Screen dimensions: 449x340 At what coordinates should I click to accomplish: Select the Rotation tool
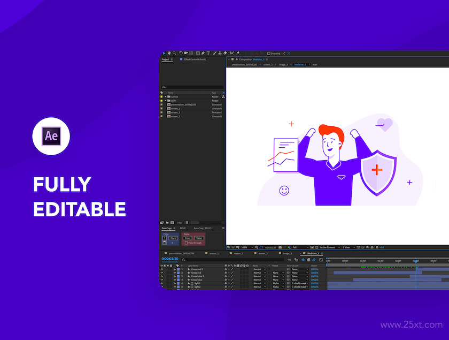(181, 53)
